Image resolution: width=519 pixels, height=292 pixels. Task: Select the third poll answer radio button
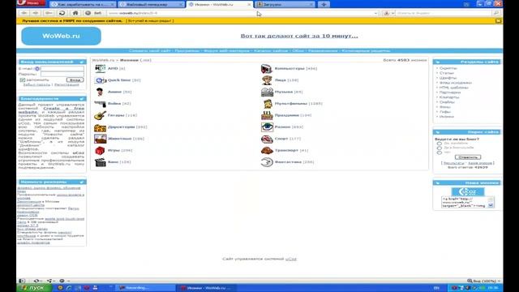click(440, 152)
